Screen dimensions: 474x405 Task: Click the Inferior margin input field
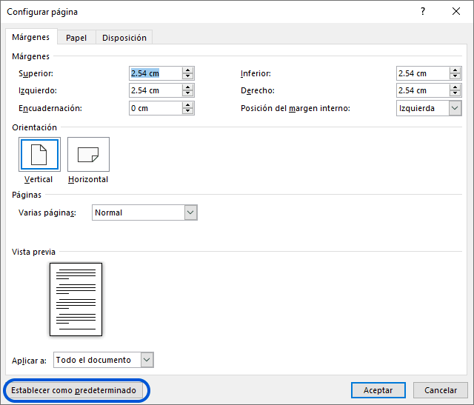tap(423, 73)
